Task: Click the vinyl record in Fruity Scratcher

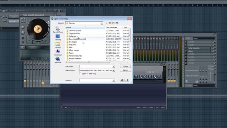Action: point(38,29)
